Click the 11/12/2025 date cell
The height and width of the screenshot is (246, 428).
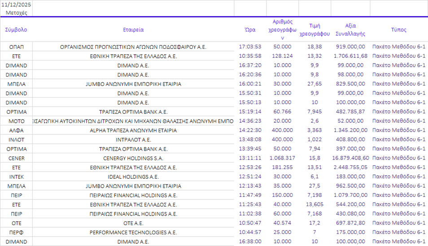[16, 4]
